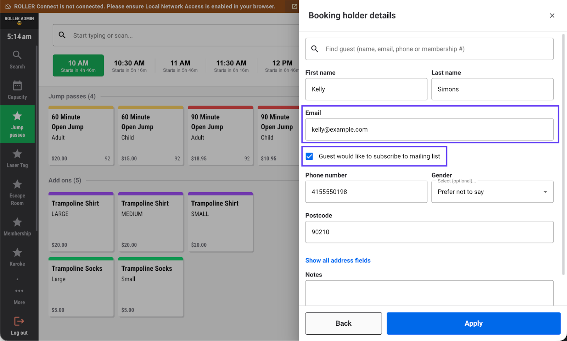
Task: Select the Jump passes category
Action: point(17,124)
